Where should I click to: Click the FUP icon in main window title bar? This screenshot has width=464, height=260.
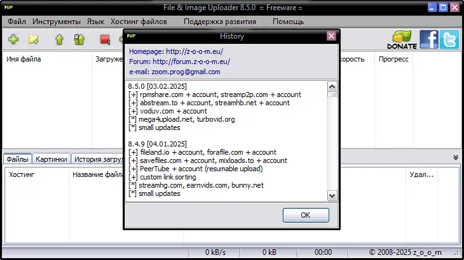click(9, 7)
